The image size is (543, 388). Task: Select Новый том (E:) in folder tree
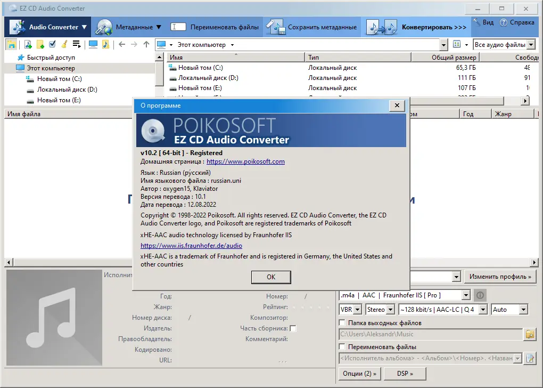click(59, 100)
